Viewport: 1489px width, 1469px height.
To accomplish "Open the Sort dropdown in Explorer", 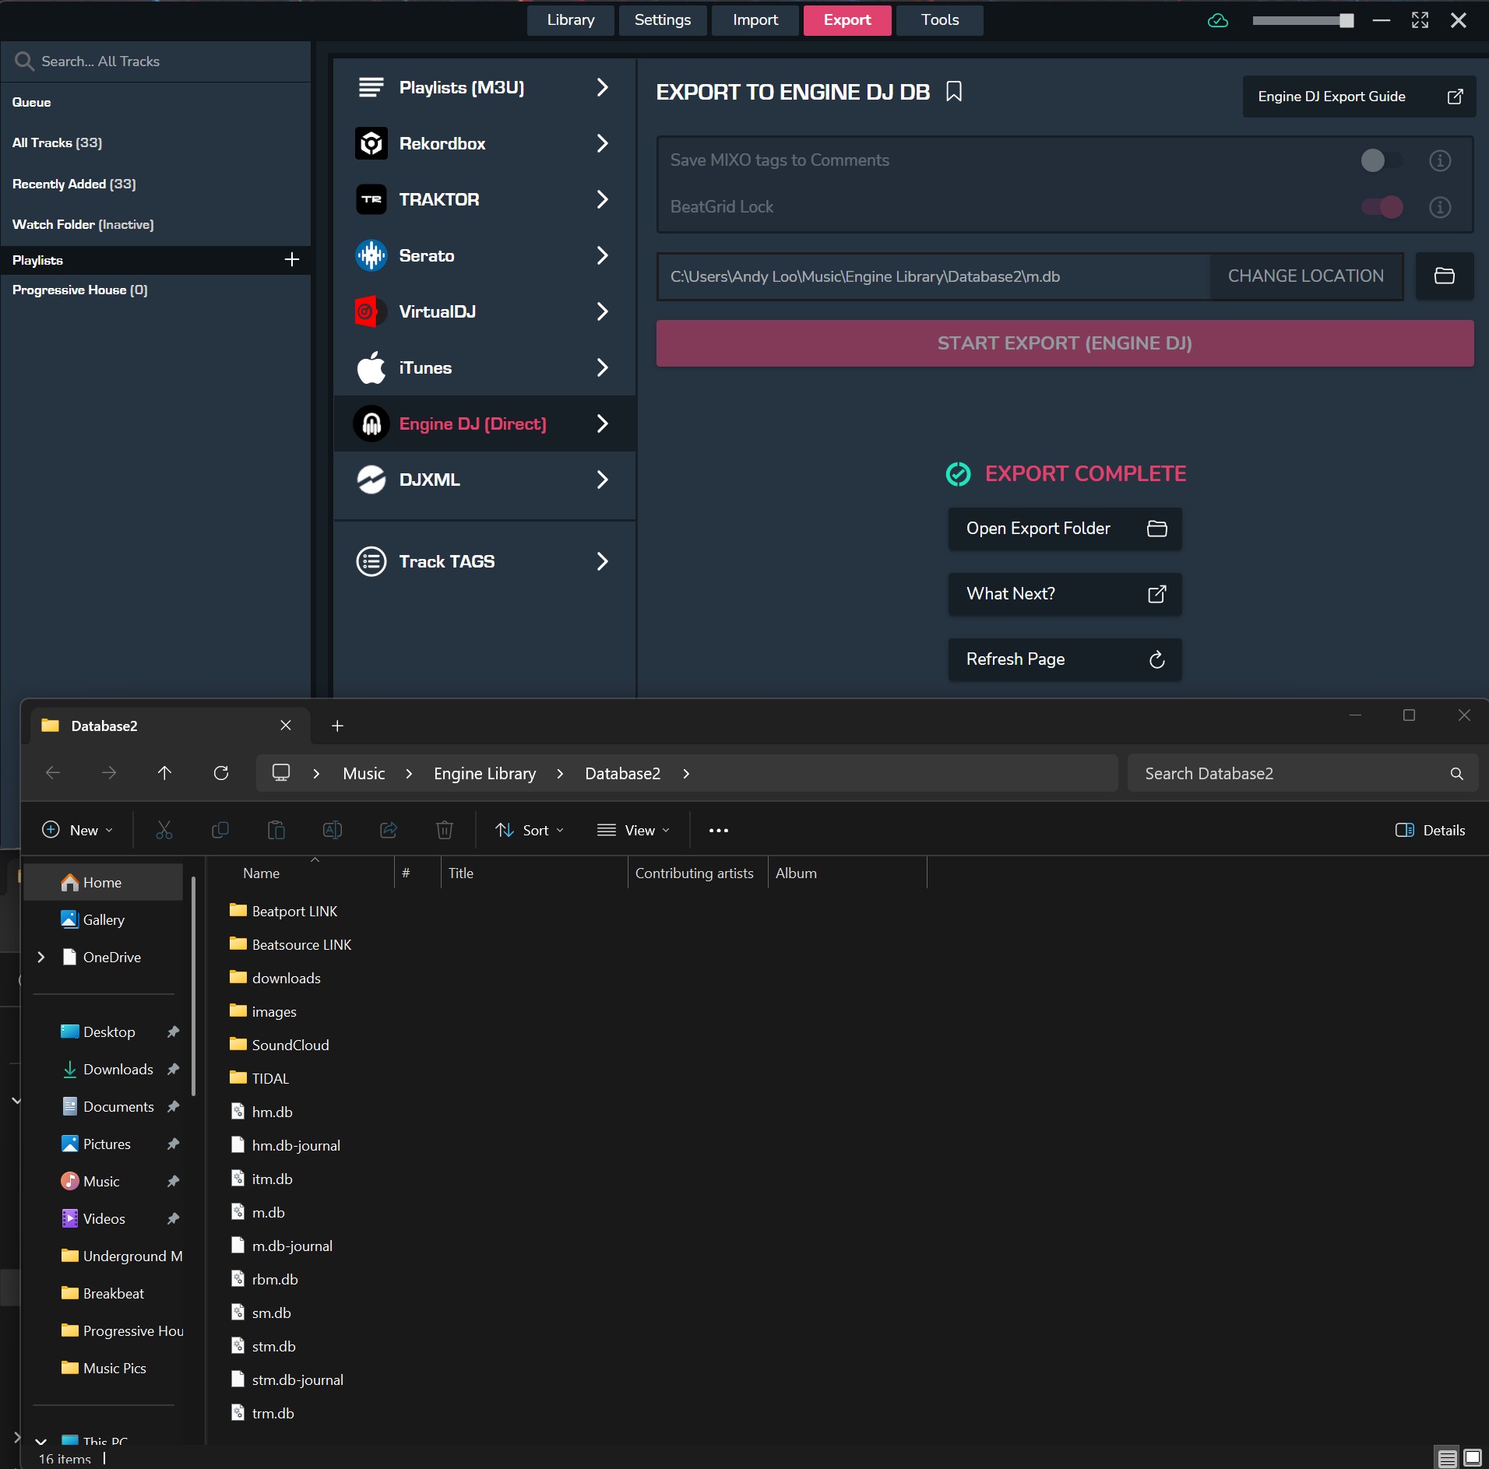I will click(530, 830).
